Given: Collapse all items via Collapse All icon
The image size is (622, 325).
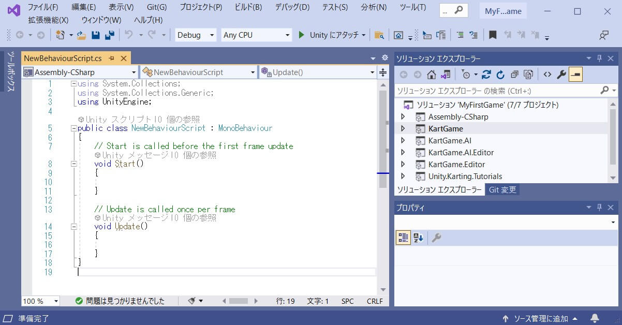Looking at the screenshot, I should pyautogui.click(x=515, y=74).
